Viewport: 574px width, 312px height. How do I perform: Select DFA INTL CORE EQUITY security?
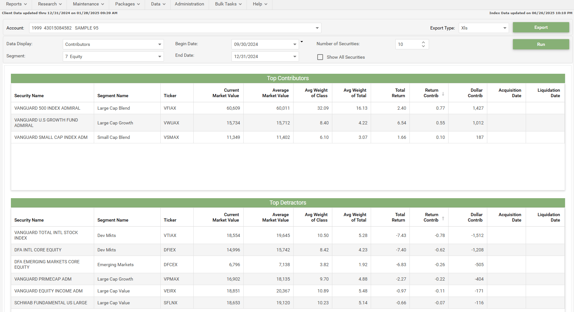pyautogui.click(x=38, y=250)
